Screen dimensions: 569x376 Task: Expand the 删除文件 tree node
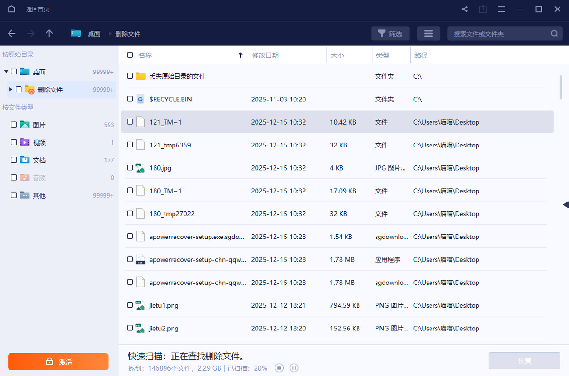tap(11, 89)
